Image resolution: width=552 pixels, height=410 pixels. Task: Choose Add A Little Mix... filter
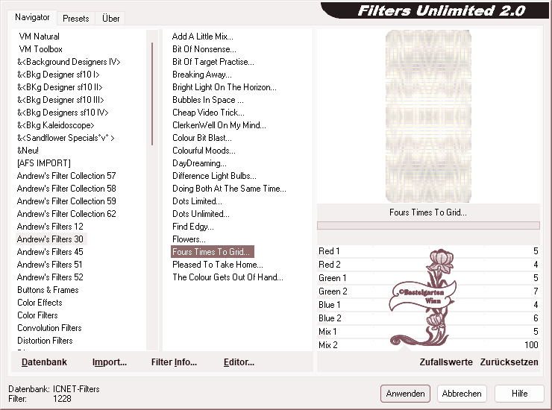coord(202,37)
